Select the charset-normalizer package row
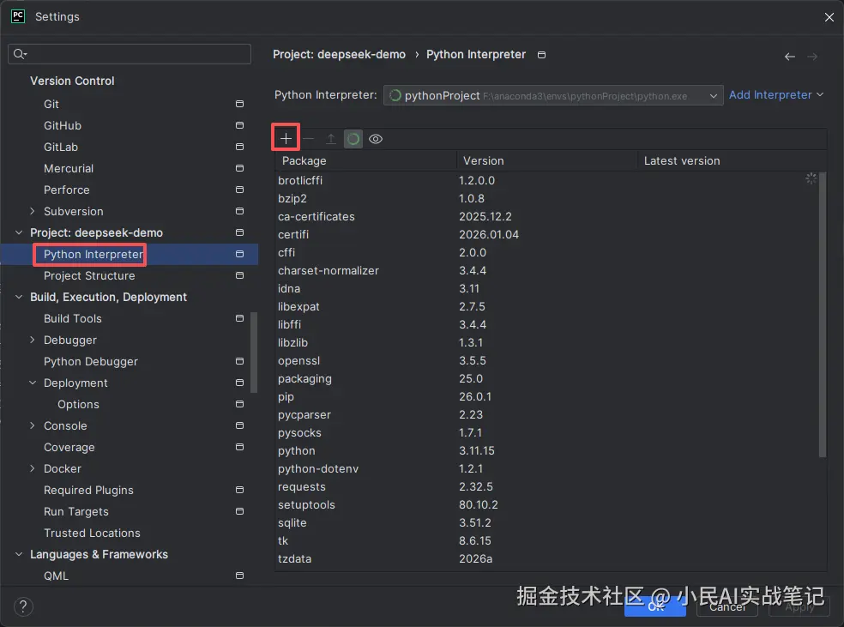The width and height of the screenshot is (844, 627). pyautogui.click(x=547, y=271)
